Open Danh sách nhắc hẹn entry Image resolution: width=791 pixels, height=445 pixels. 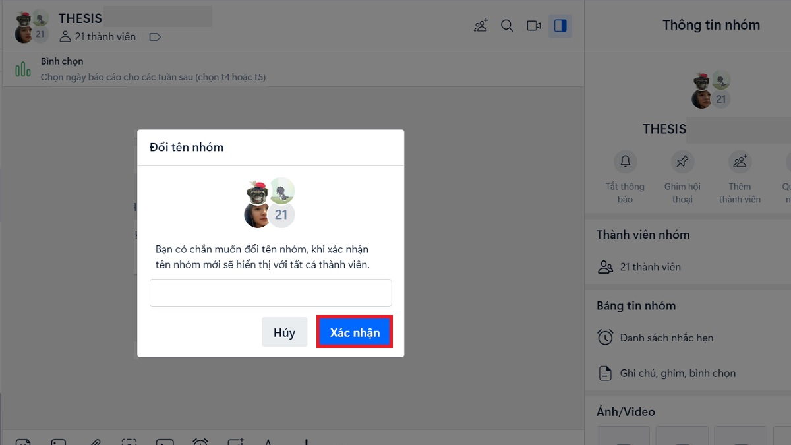(666, 338)
